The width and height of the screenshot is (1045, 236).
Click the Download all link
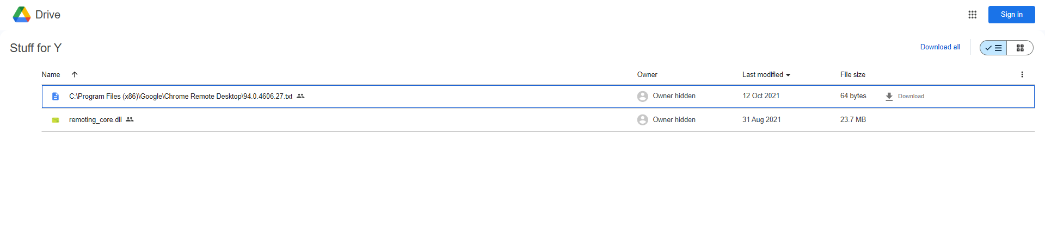pos(940,47)
